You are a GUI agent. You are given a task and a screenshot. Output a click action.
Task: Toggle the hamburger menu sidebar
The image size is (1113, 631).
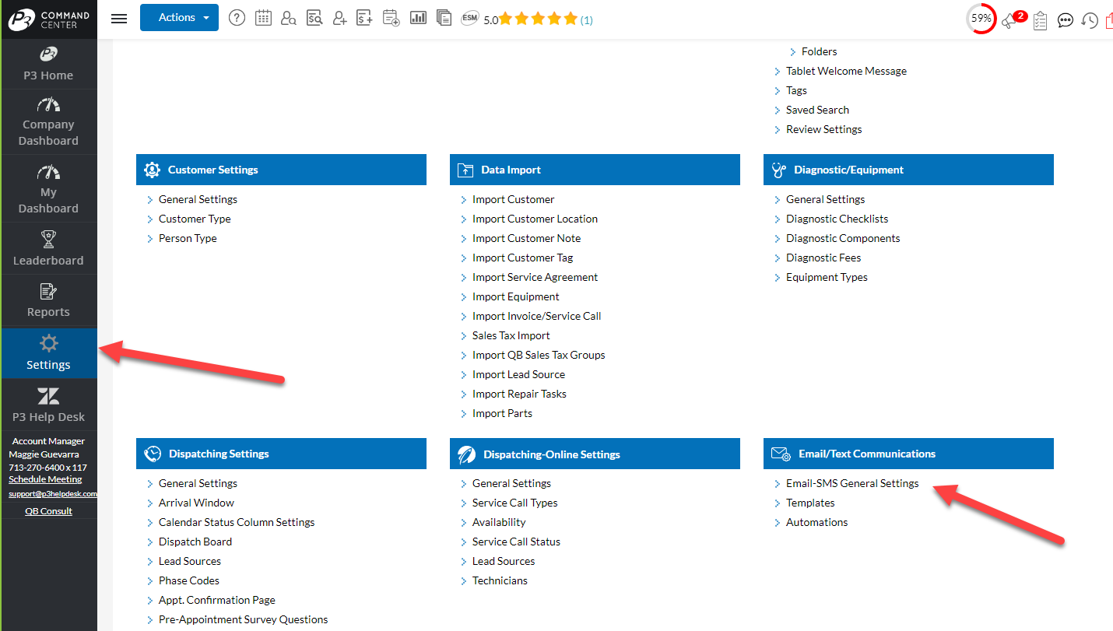[119, 19]
